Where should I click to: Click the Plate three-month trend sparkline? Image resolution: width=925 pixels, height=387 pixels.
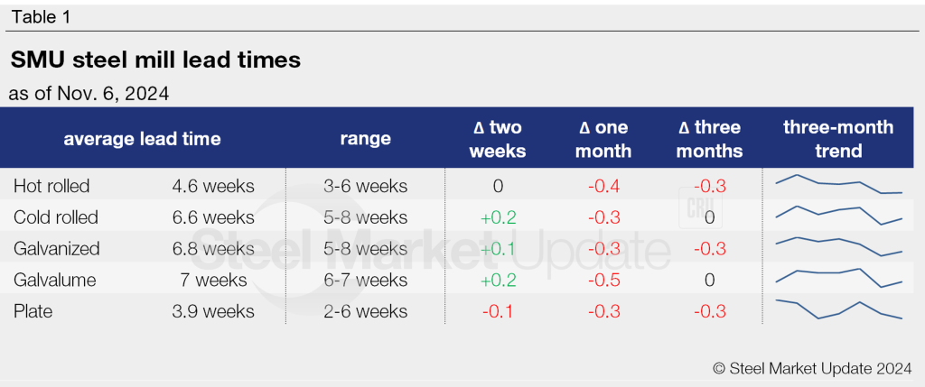coord(838,309)
